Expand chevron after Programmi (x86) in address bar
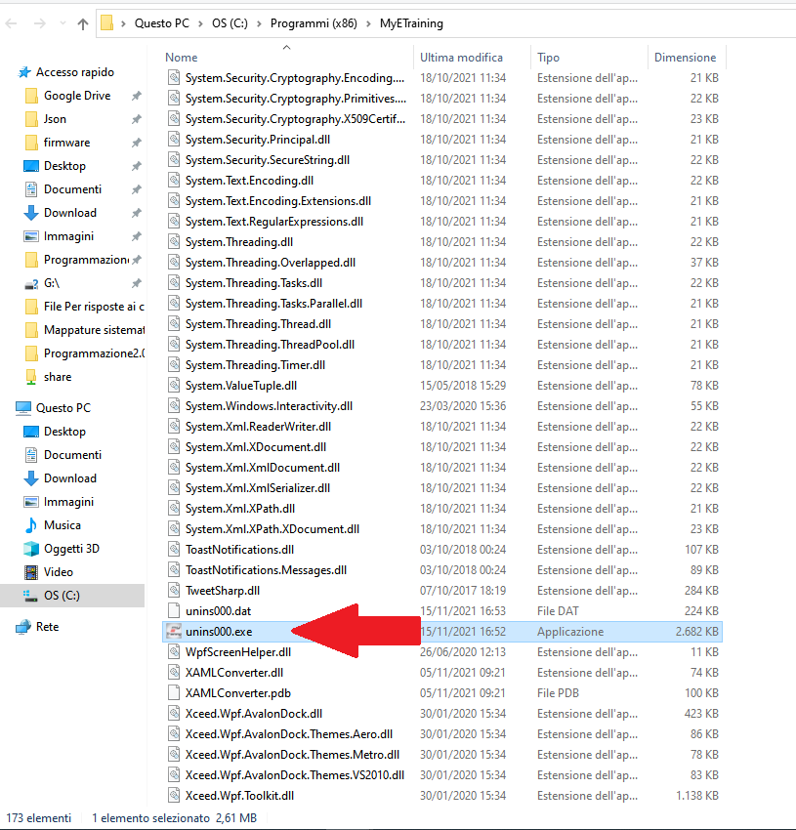 pyautogui.click(x=368, y=24)
